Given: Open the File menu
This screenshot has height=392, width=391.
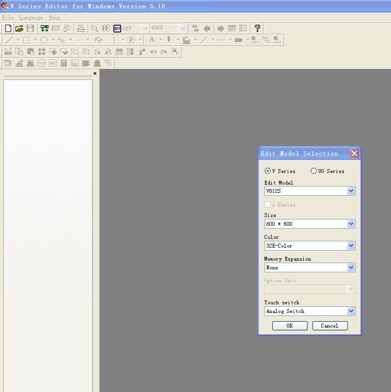Looking at the screenshot, I should click(8, 18).
